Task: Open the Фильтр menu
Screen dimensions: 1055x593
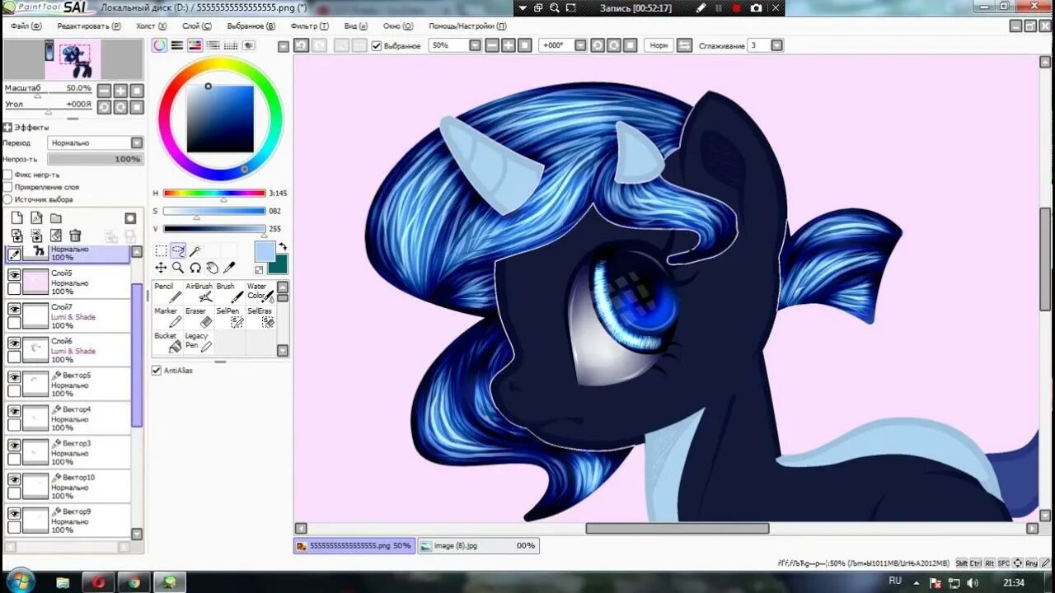Action: 310,26
